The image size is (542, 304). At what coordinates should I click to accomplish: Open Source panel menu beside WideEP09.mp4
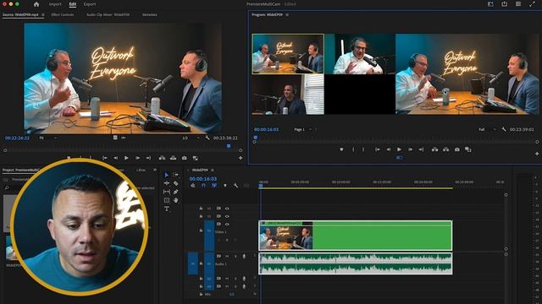[43, 15]
